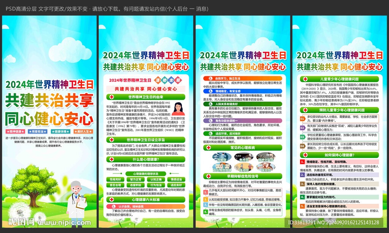Open the 抑郁症 illness thumbnail
389x233 pixels.
[x=221, y=157]
